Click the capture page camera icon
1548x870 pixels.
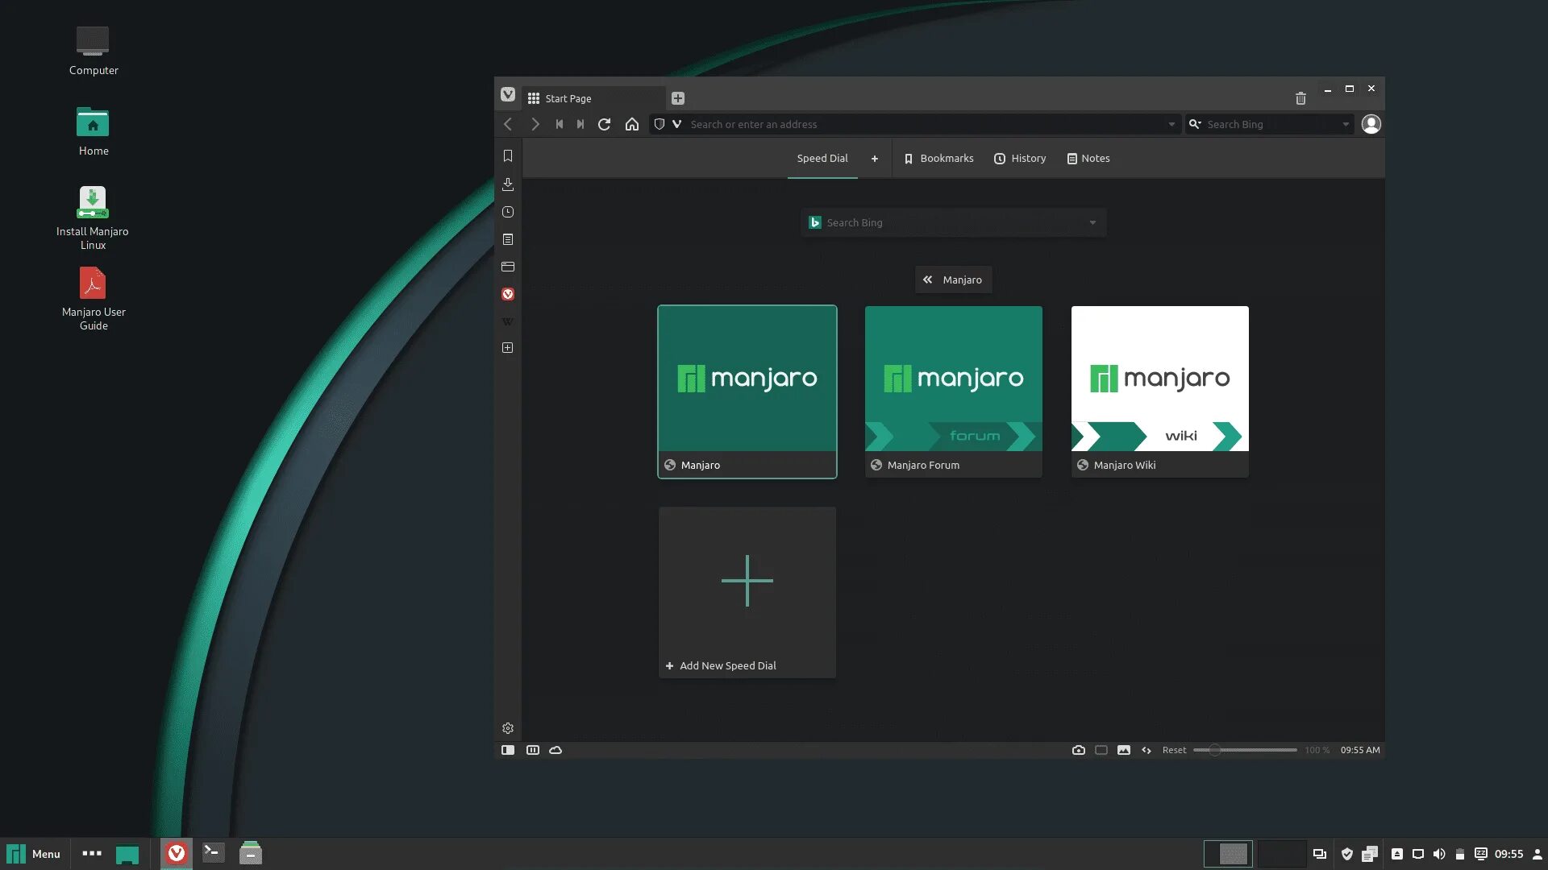[1078, 750]
